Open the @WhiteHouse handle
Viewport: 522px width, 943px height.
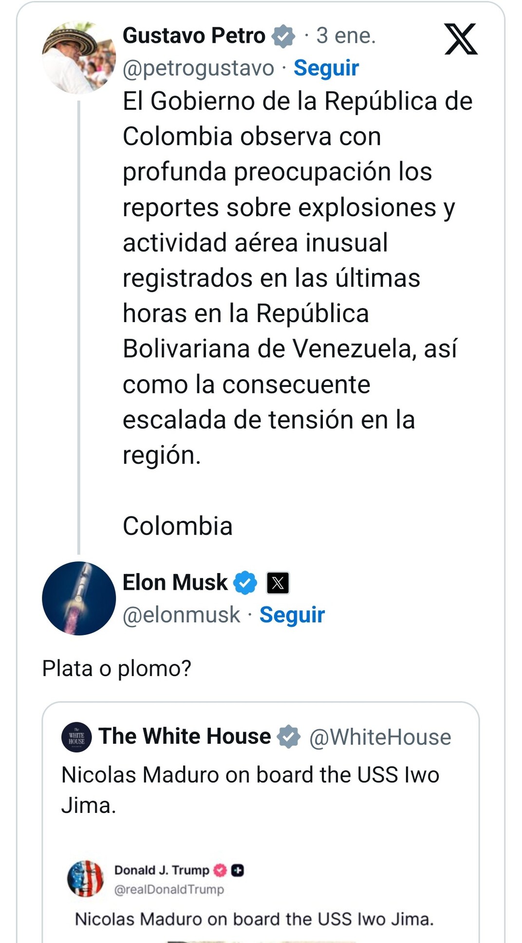click(380, 737)
